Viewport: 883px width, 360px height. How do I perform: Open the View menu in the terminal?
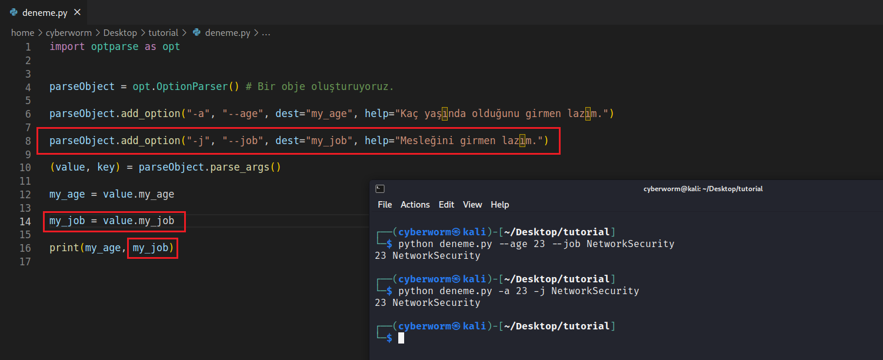tap(472, 205)
